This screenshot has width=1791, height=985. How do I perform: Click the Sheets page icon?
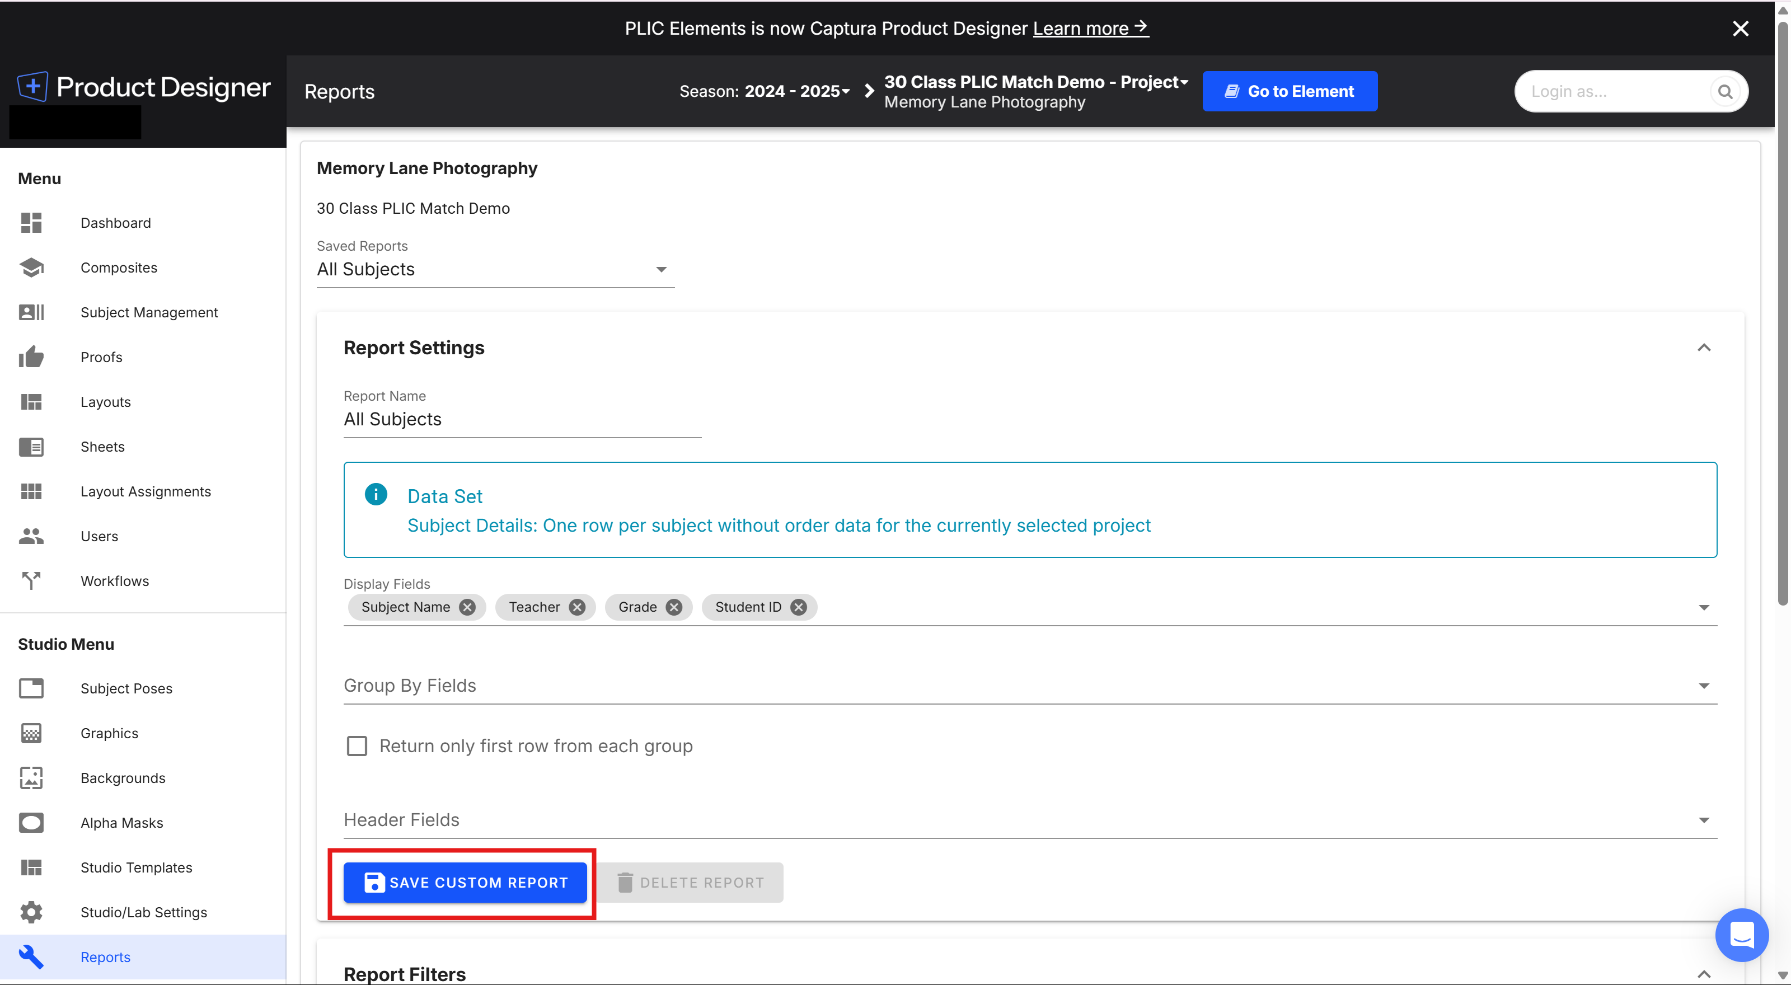(x=31, y=446)
